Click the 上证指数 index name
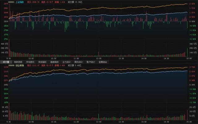 tap(20, 2)
